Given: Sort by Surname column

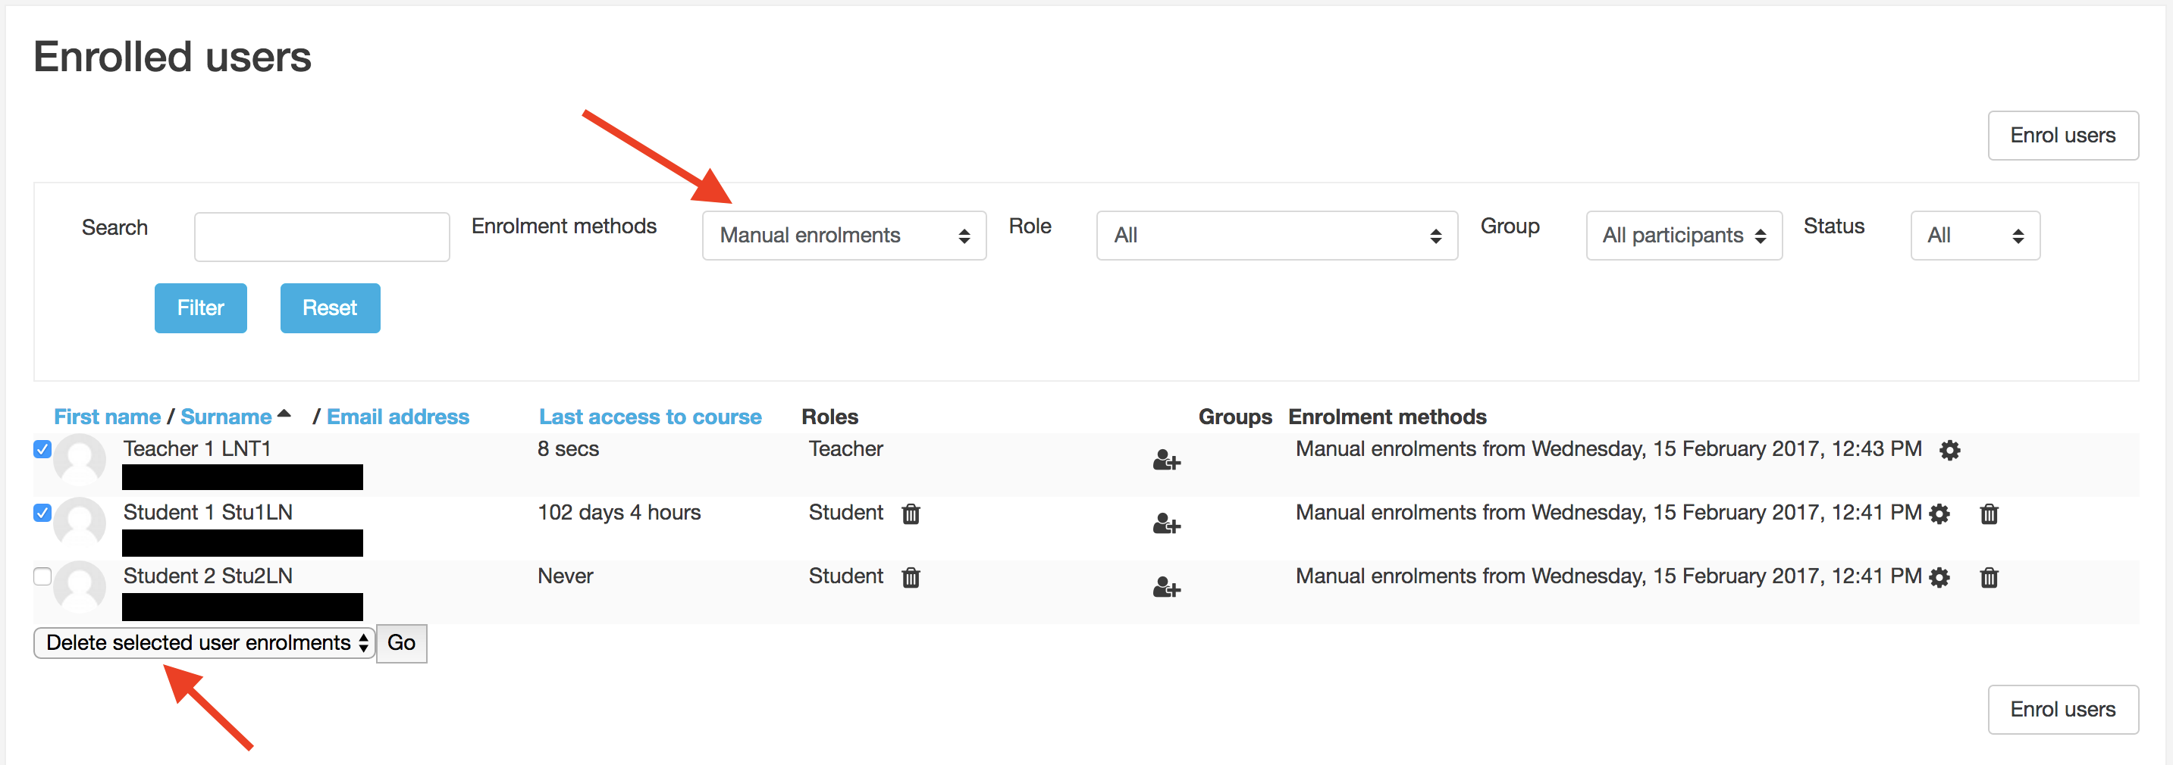Looking at the screenshot, I should pyautogui.click(x=226, y=417).
